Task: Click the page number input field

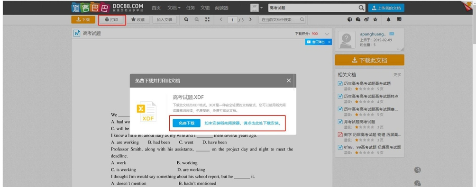Action: pos(232,20)
